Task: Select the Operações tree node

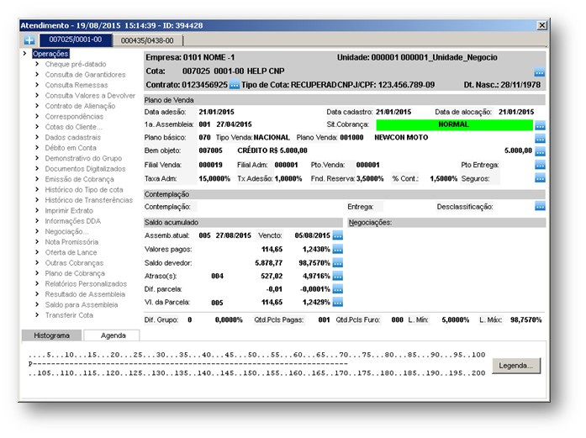Action: pyautogui.click(x=50, y=54)
